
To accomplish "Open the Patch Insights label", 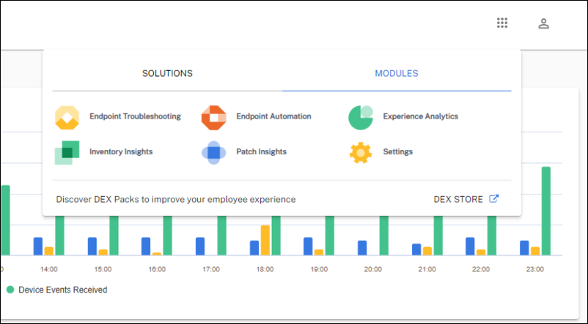I will [x=261, y=152].
